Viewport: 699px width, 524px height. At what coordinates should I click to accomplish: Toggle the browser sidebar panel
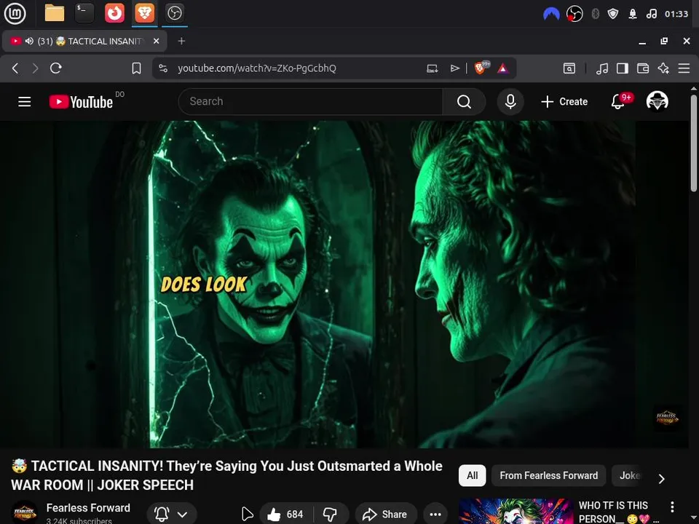point(623,68)
